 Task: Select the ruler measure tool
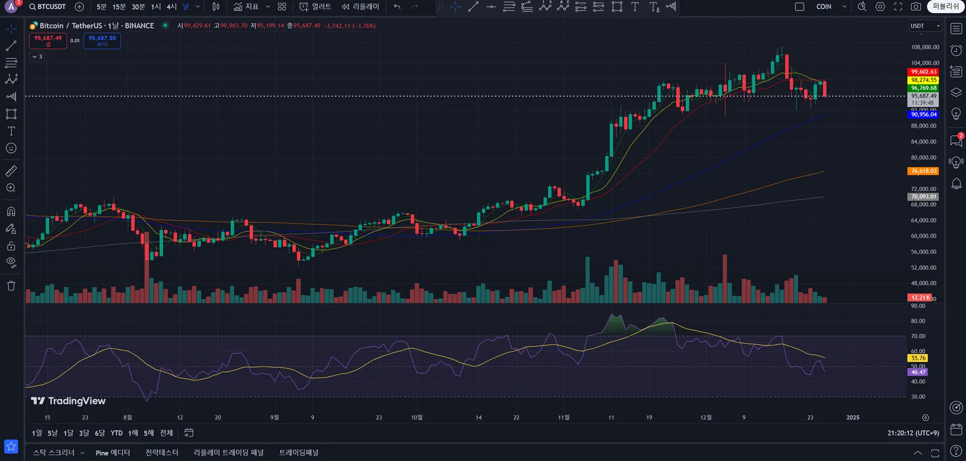11,171
